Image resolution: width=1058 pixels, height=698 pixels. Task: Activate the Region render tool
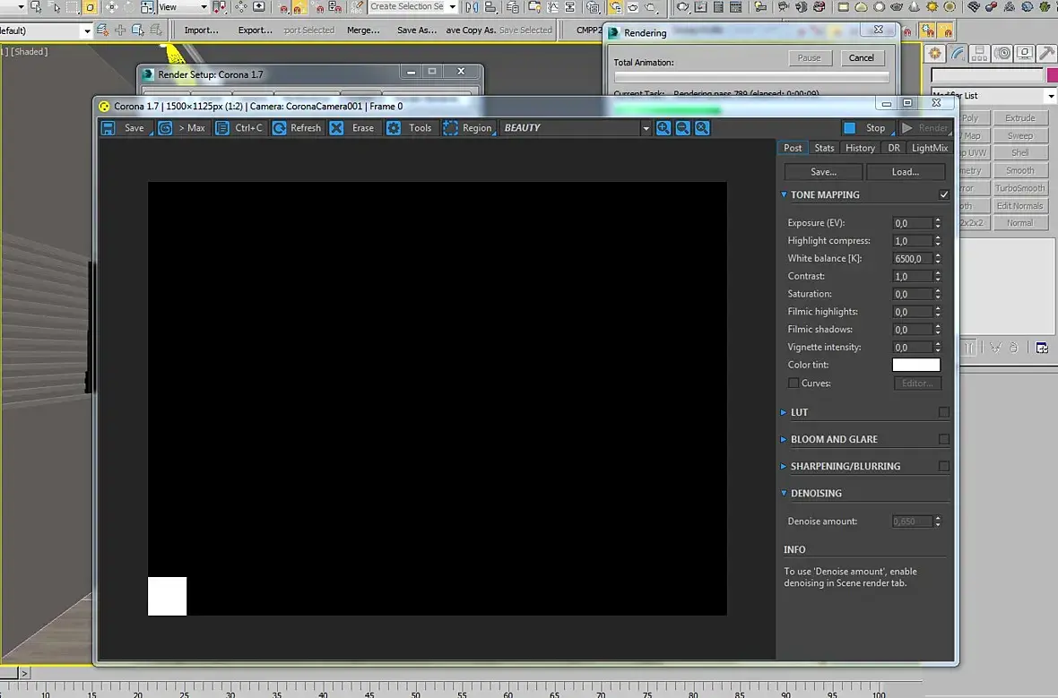tap(450, 128)
